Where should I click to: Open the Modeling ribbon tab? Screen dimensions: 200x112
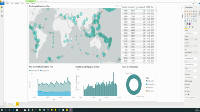[x=17, y=4]
